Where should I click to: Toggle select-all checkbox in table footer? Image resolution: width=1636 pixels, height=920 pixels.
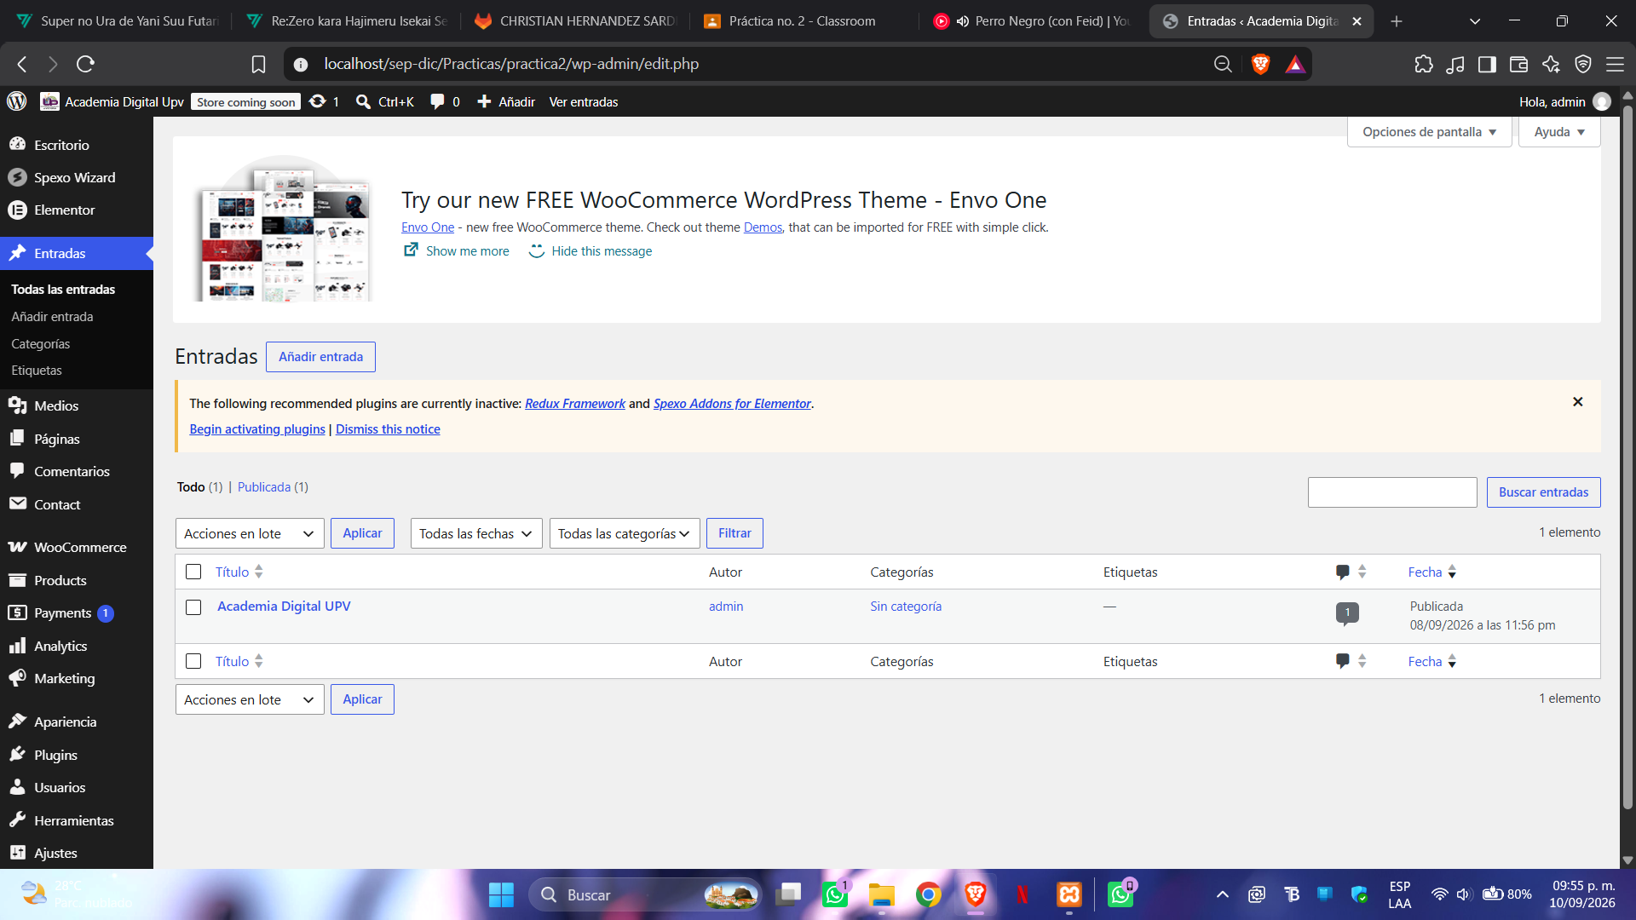click(x=193, y=661)
